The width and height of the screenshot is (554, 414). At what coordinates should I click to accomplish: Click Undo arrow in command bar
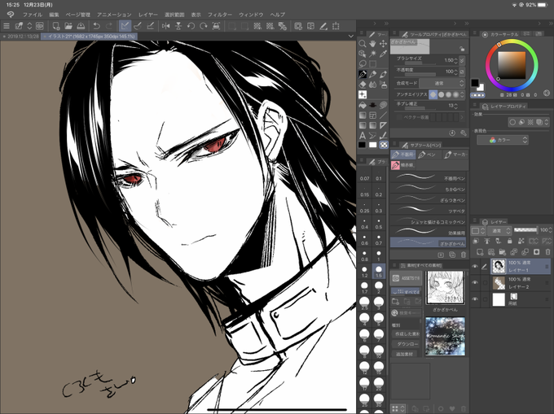coord(96,26)
